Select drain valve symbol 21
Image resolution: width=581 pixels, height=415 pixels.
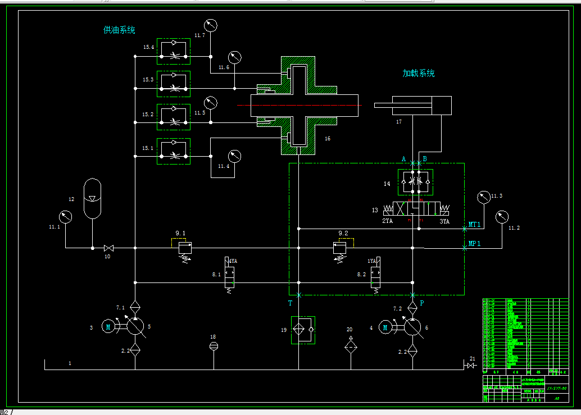pos(471,366)
